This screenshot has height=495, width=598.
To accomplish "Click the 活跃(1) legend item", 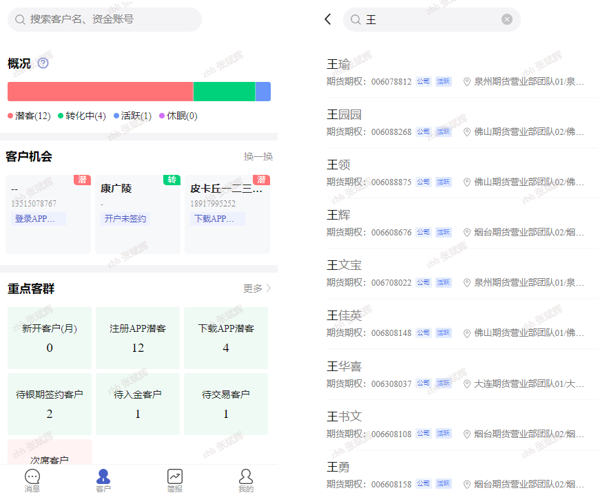I will (x=133, y=116).
